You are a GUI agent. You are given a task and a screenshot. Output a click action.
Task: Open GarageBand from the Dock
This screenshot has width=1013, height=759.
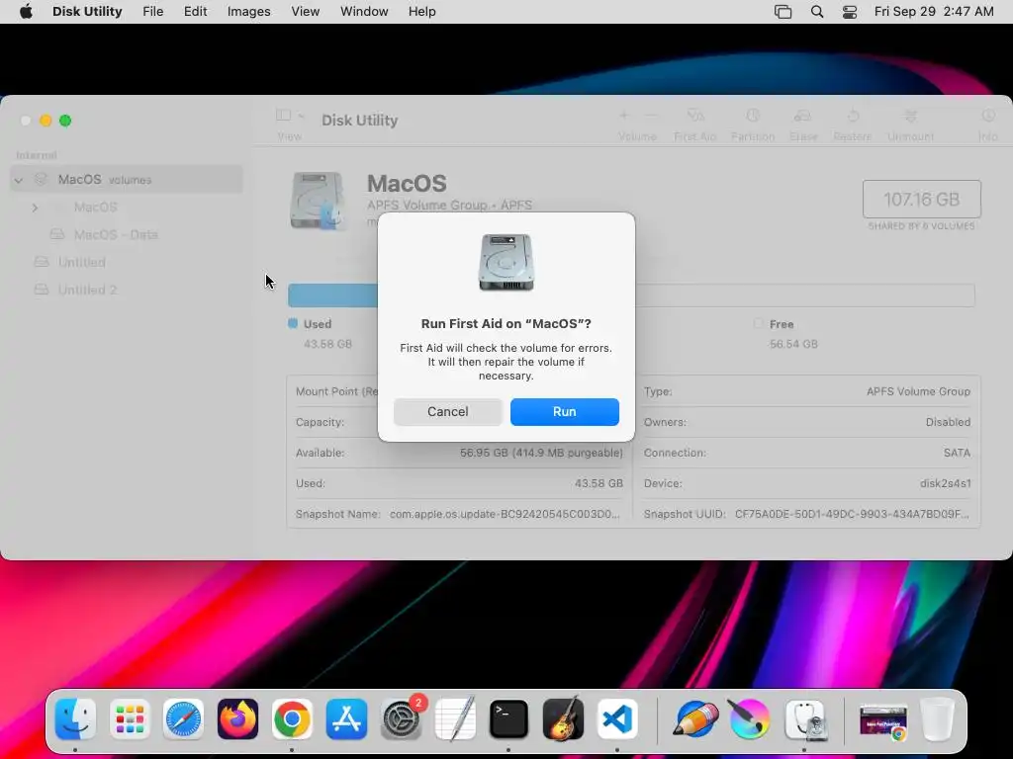pos(563,719)
